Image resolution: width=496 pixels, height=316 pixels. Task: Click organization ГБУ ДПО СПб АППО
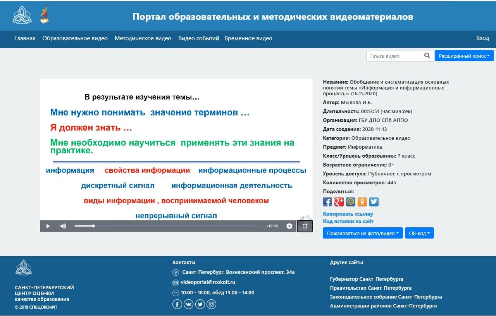coord(383,120)
